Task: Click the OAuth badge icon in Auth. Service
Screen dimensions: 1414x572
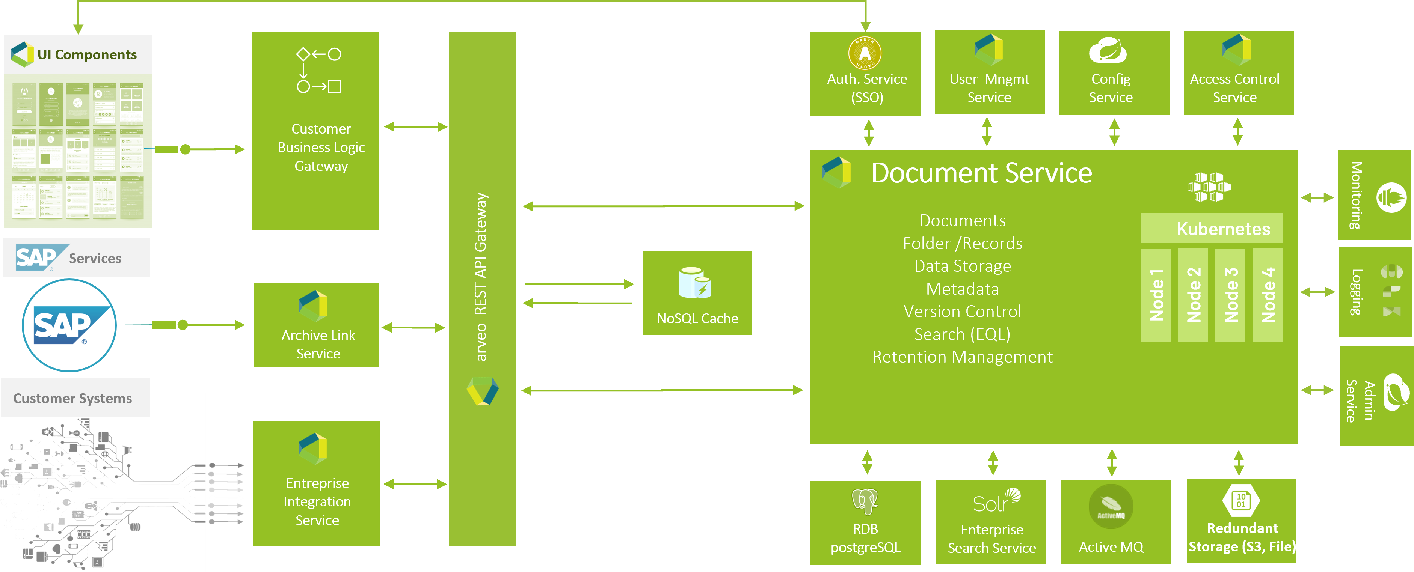Action: pyautogui.click(x=865, y=53)
